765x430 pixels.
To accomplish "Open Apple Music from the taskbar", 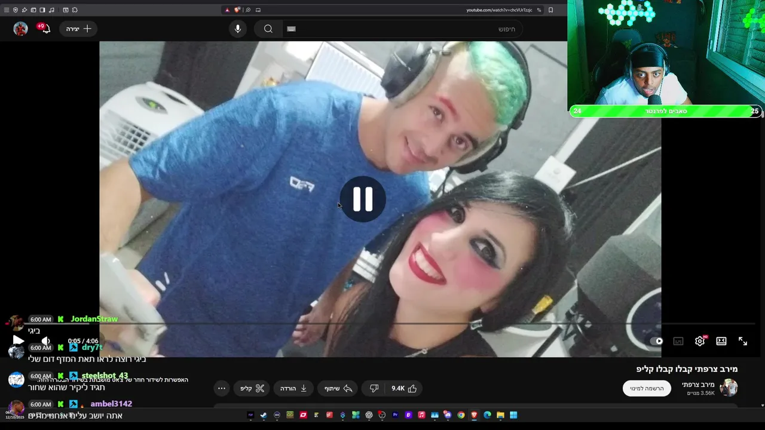I will click(x=421, y=415).
